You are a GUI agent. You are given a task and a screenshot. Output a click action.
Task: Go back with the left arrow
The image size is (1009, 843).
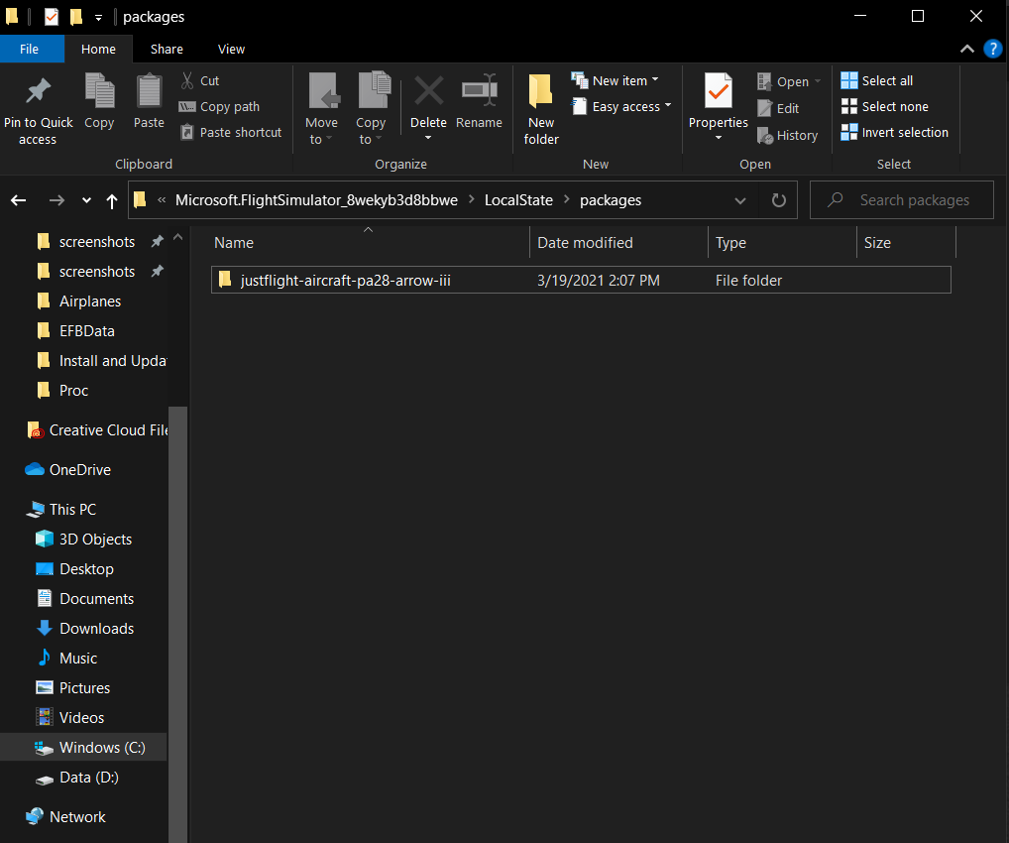(x=19, y=200)
